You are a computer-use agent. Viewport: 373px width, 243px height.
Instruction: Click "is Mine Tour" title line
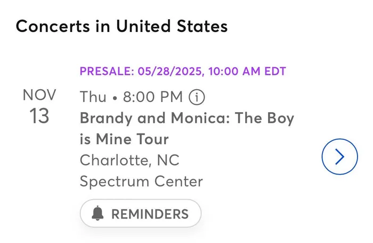click(124, 139)
